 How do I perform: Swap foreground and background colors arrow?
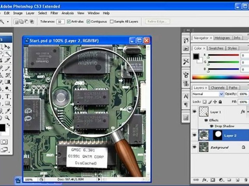[x=8, y=125]
